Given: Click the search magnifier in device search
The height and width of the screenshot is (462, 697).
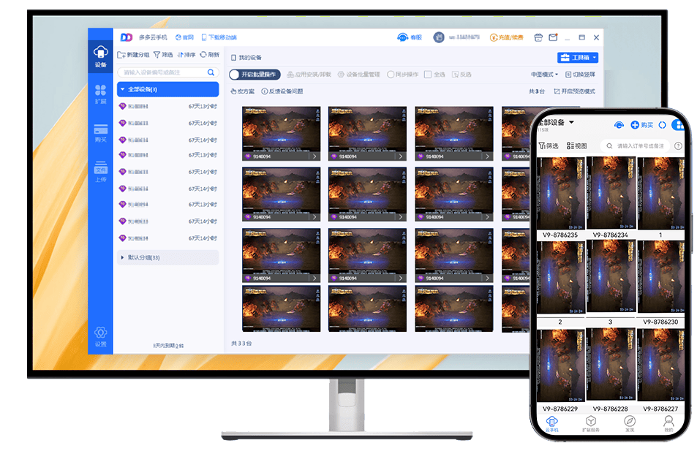Looking at the screenshot, I should pos(211,72).
